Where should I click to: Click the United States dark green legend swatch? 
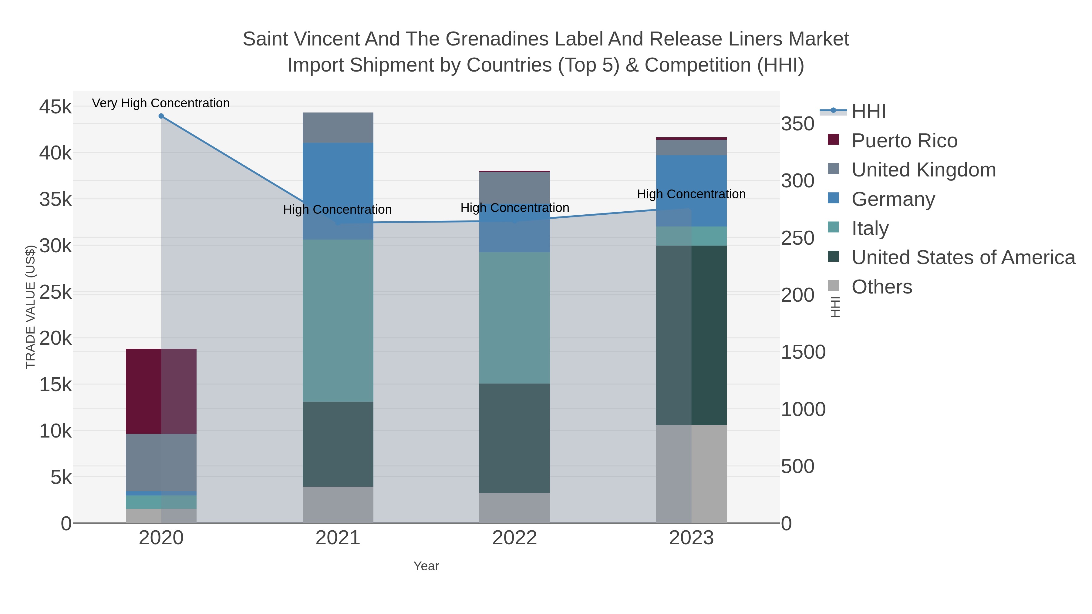click(834, 256)
